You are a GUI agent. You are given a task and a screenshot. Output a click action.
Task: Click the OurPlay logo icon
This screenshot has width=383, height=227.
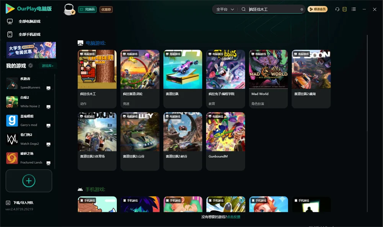10,9
